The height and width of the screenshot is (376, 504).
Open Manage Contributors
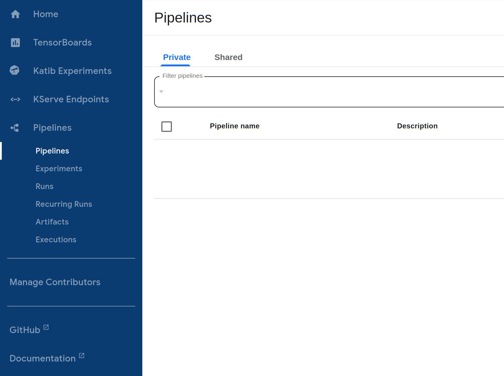pos(55,282)
